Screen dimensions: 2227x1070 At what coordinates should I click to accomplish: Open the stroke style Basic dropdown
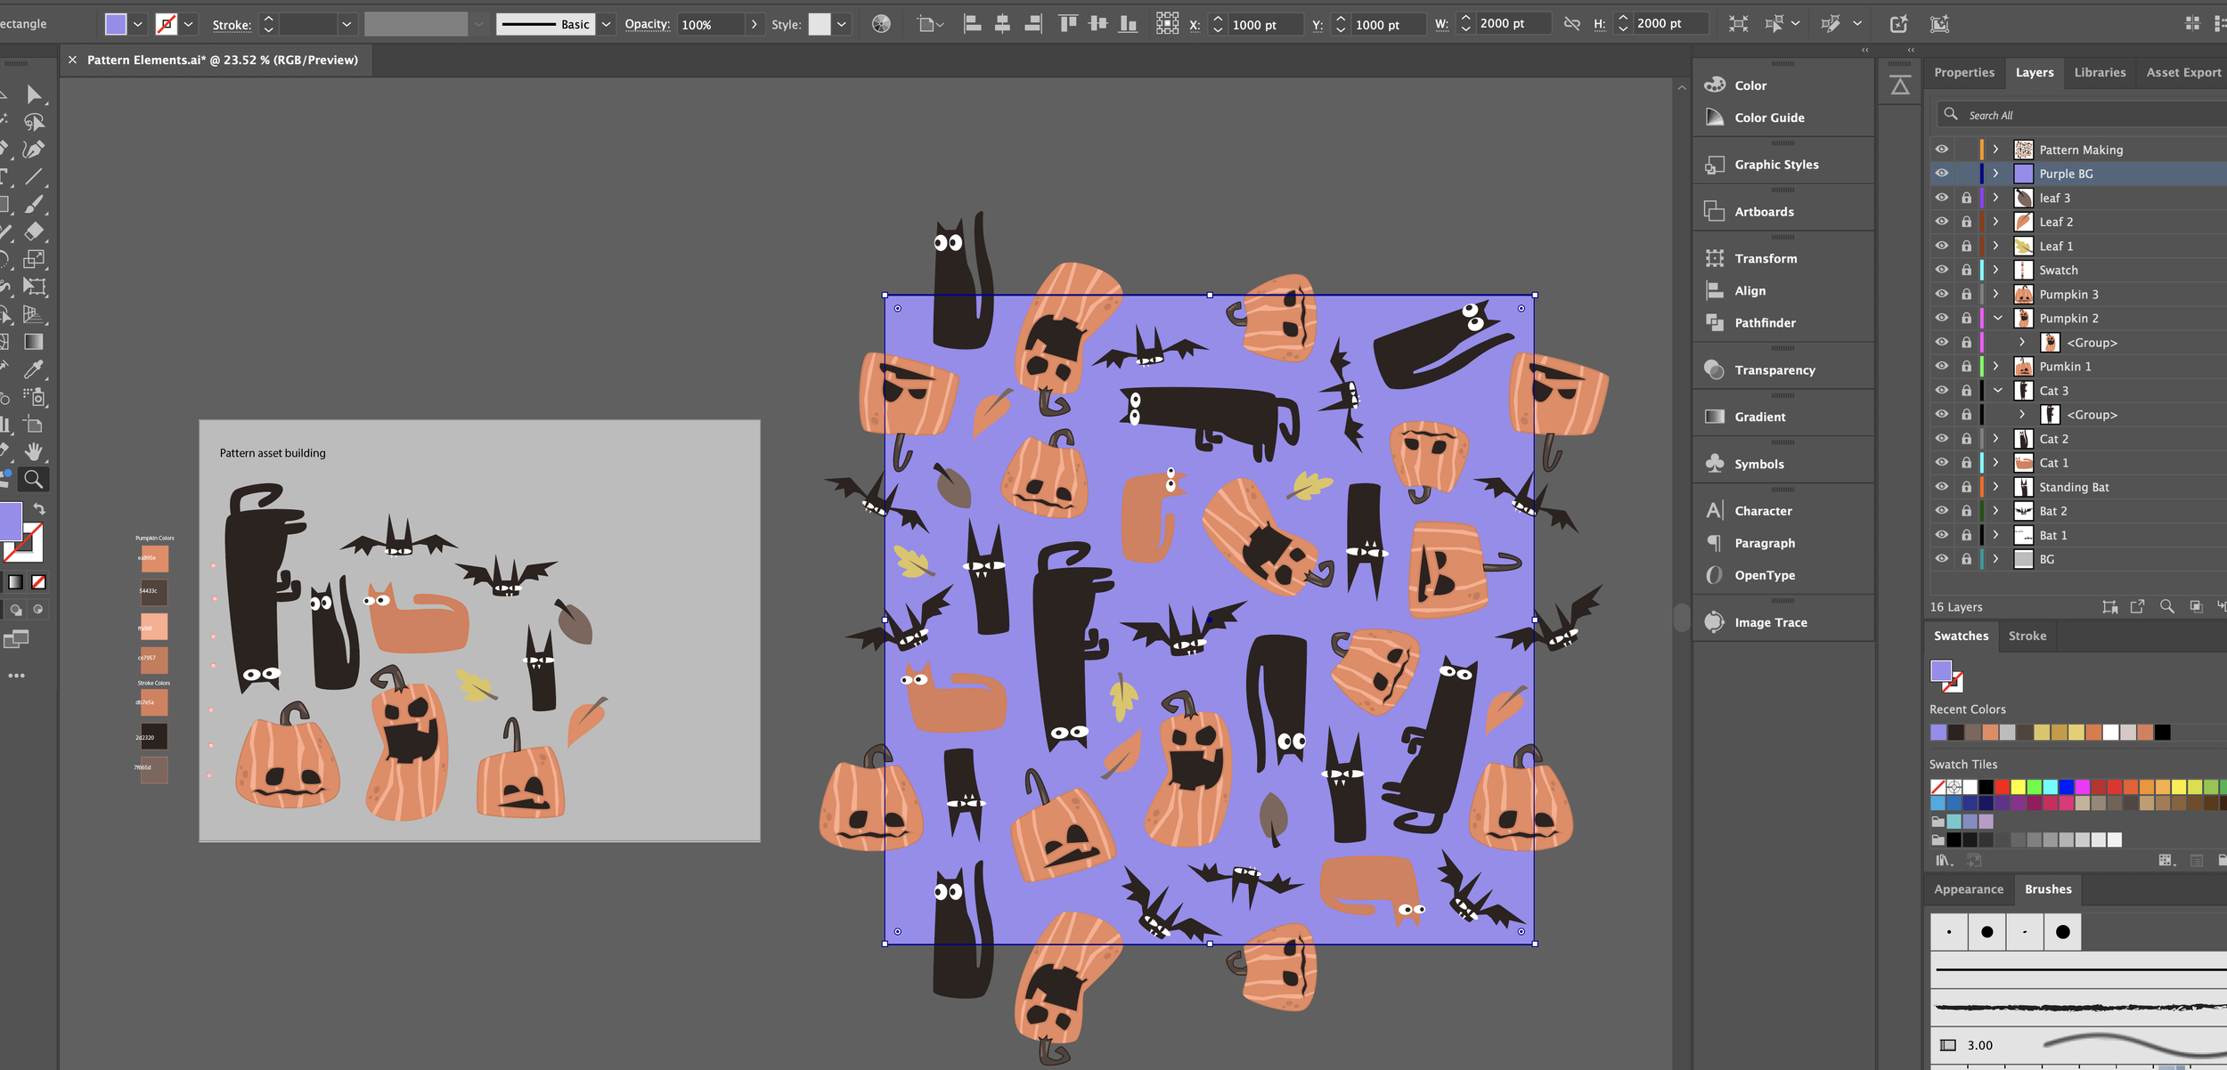tap(606, 24)
